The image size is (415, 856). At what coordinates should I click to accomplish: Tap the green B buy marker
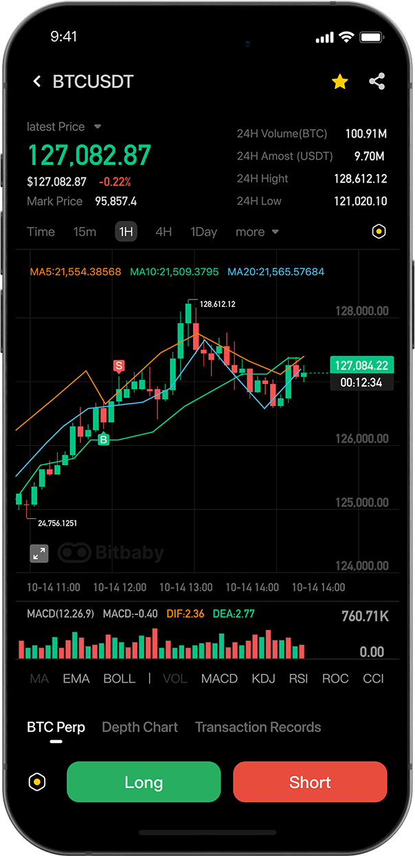104,439
